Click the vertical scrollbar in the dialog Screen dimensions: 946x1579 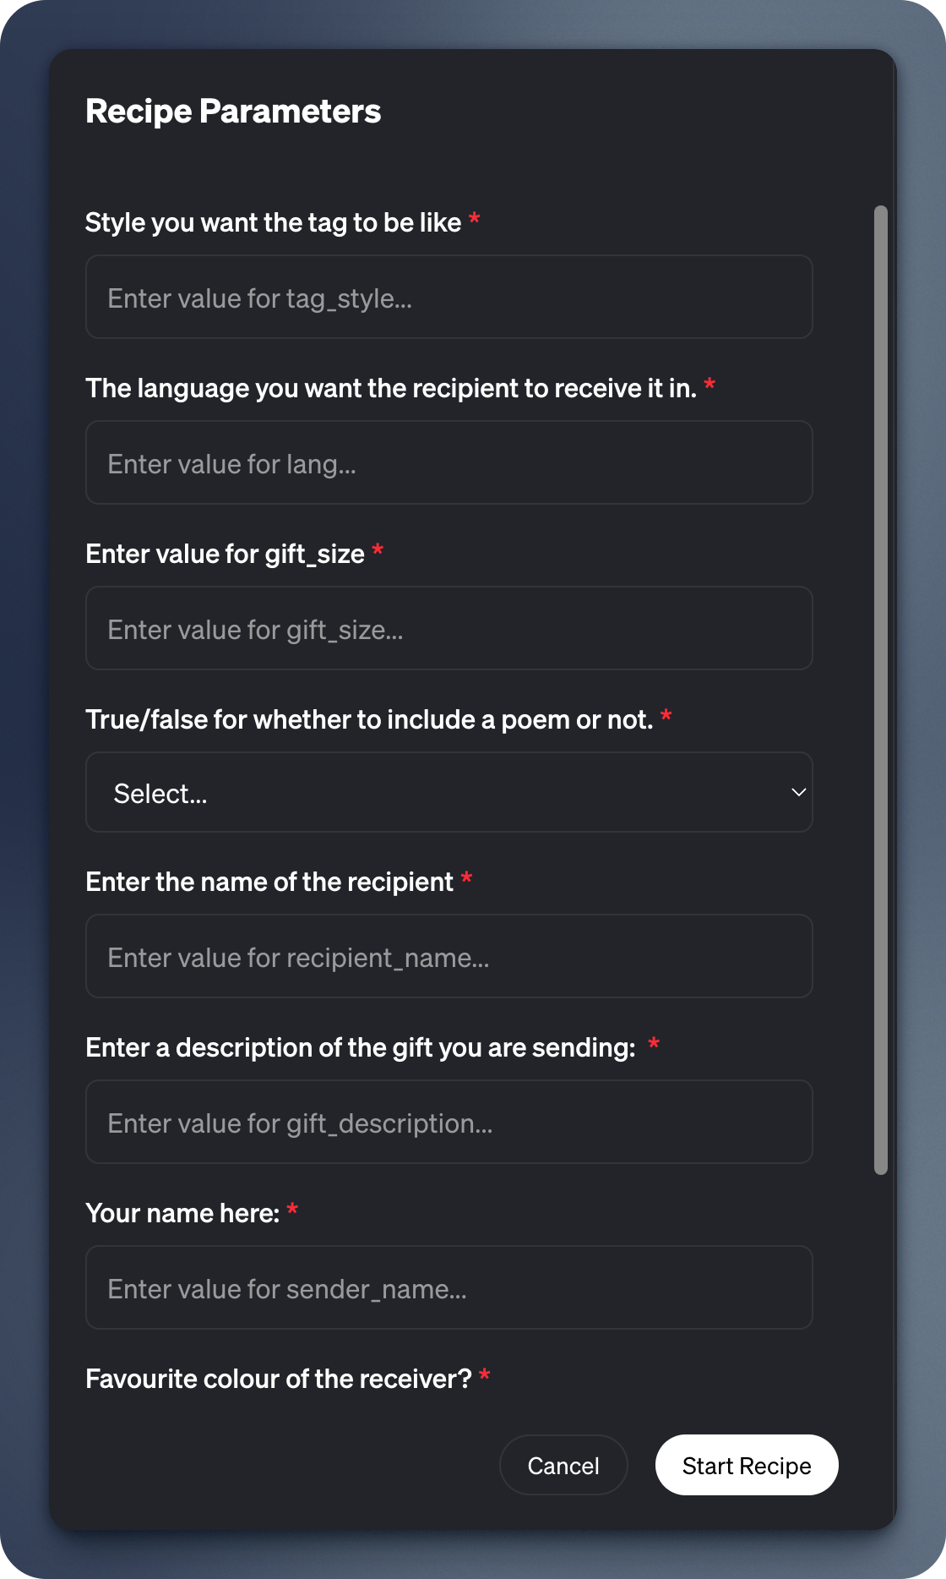[881, 690]
